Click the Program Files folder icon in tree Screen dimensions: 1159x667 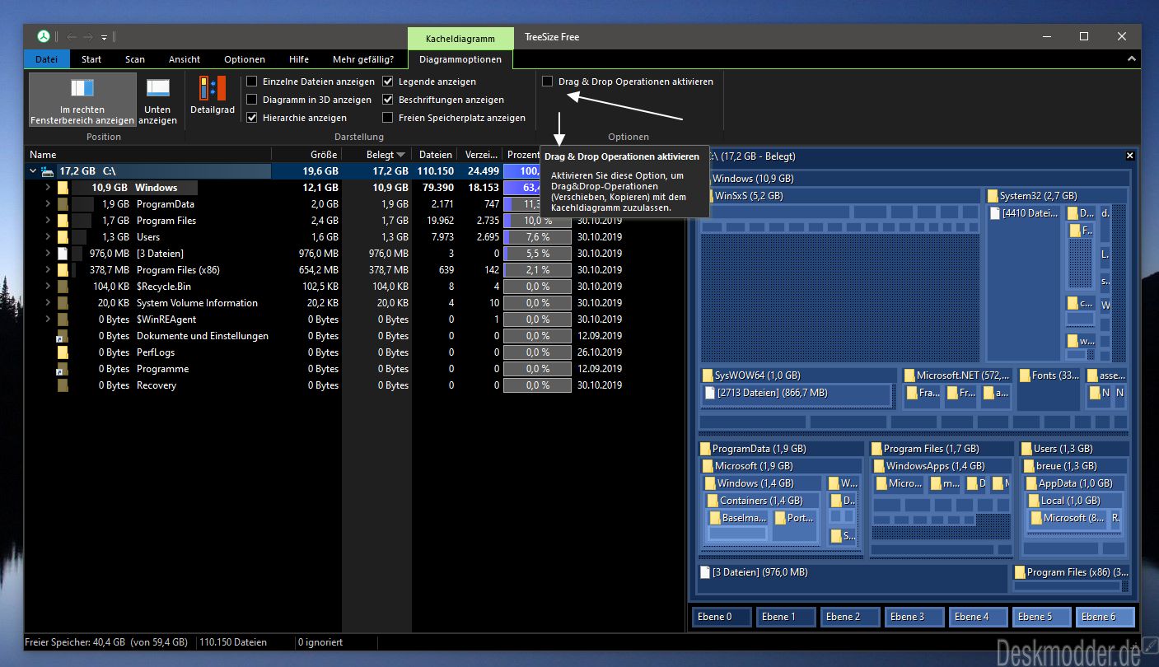point(63,221)
